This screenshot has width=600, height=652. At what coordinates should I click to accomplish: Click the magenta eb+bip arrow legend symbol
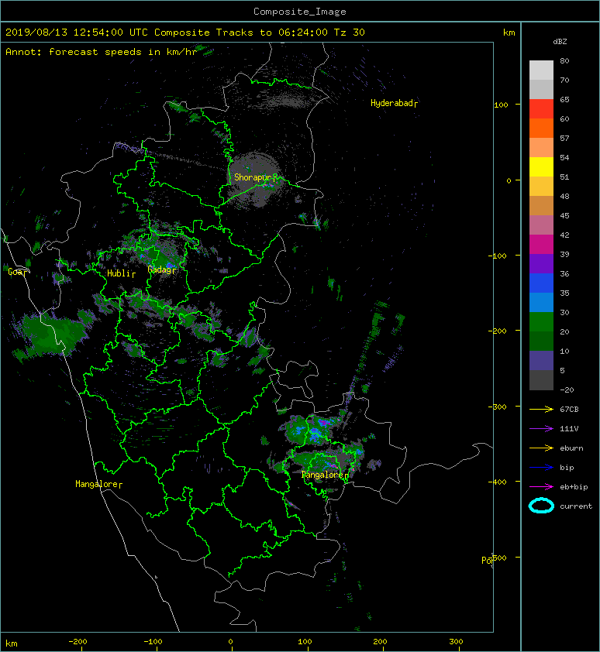(541, 487)
